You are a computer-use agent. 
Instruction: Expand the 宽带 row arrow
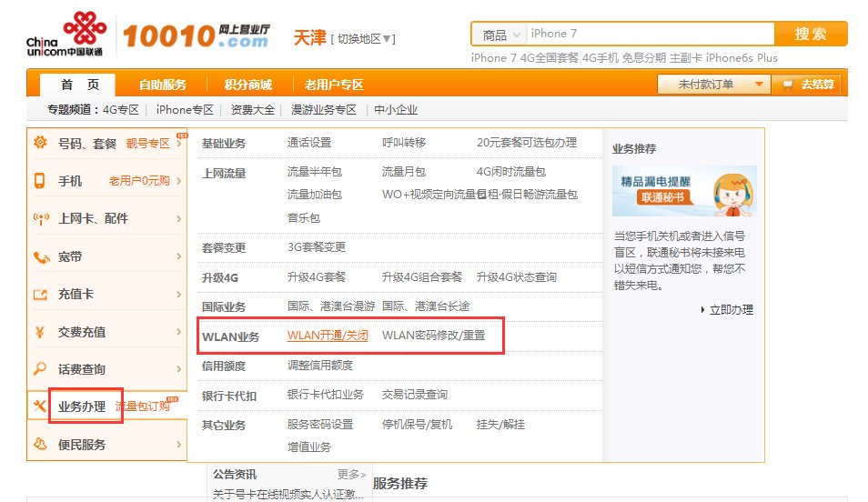(x=179, y=256)
